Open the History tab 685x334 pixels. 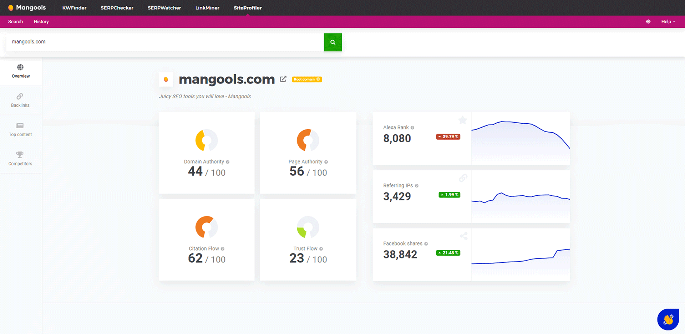[x=41, y=22]
